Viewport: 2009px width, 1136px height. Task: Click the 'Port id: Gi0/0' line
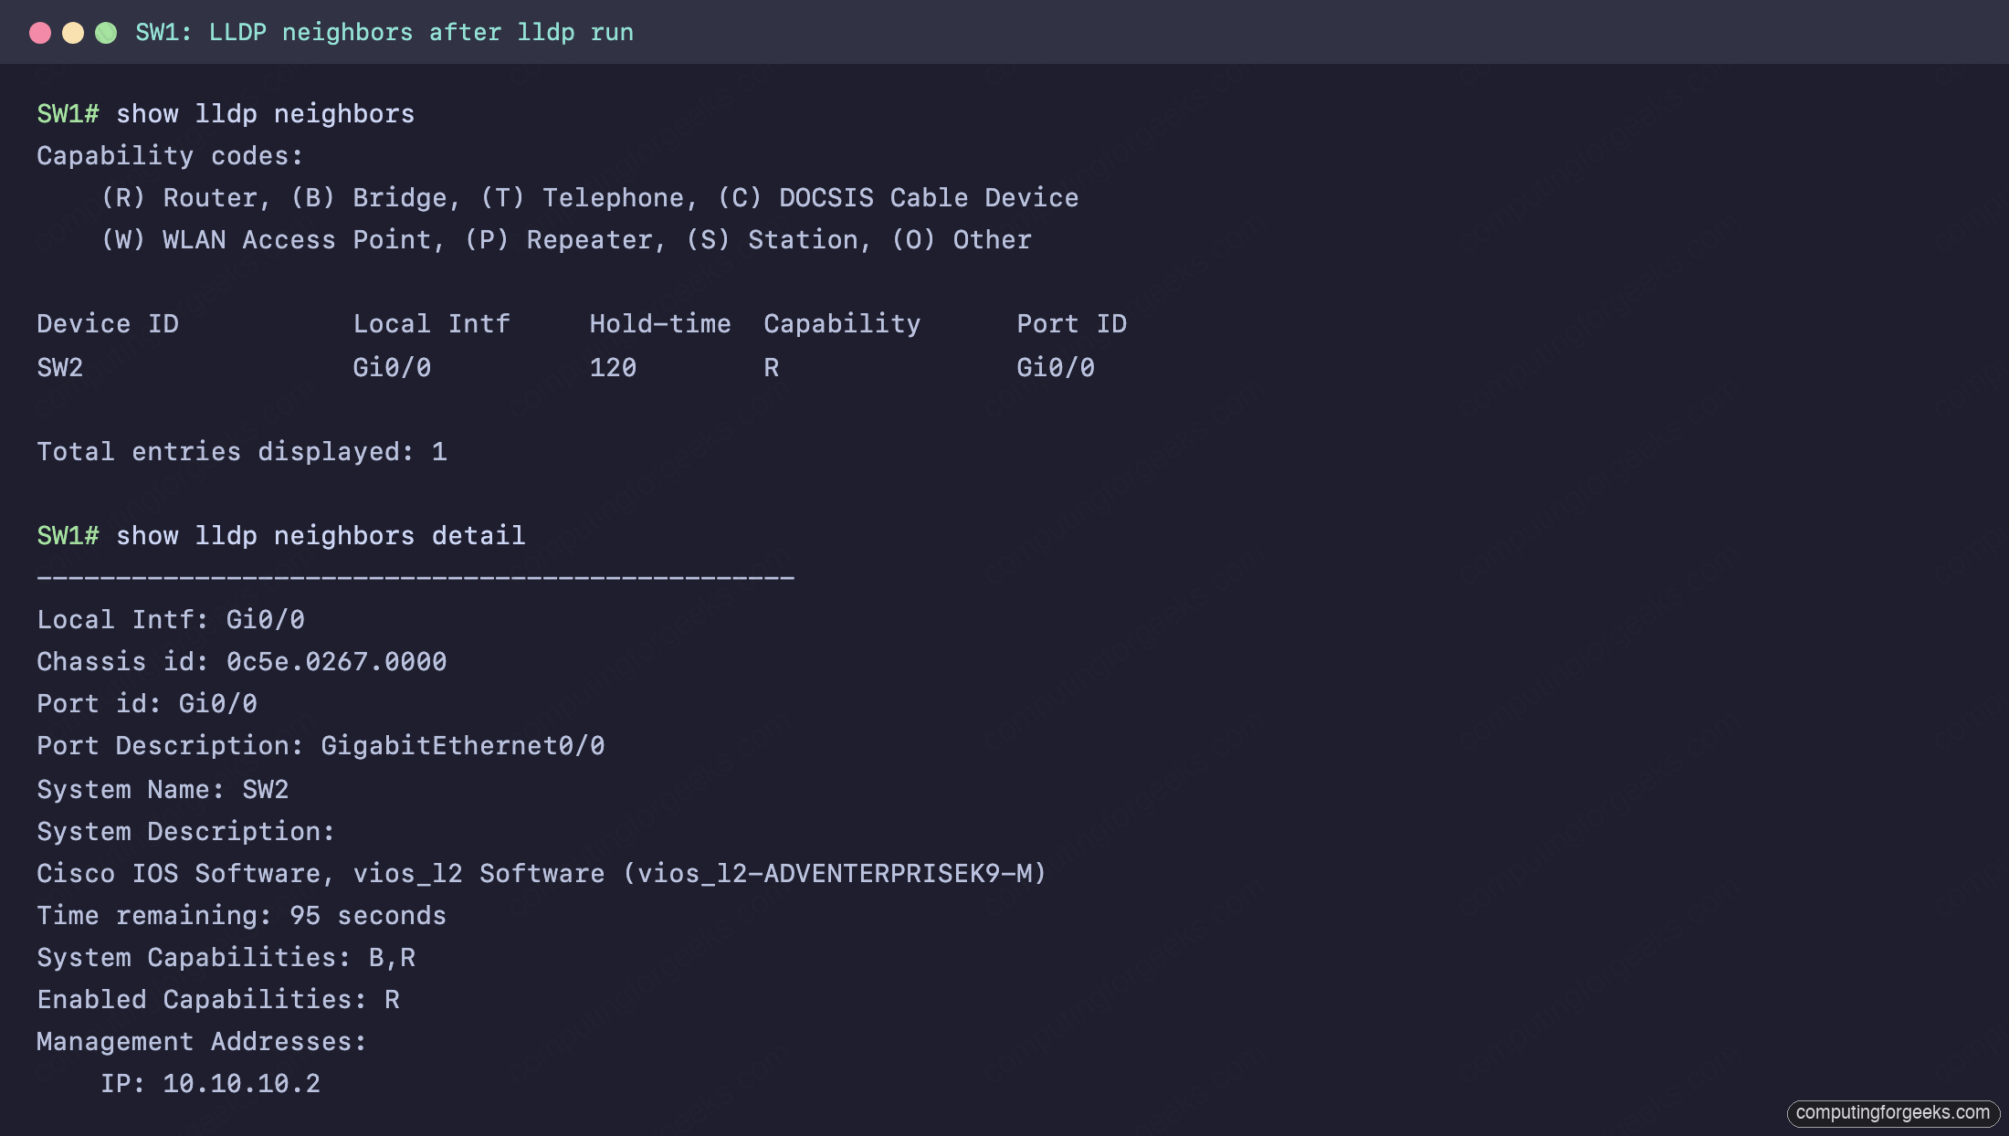[x=147, y=704]
